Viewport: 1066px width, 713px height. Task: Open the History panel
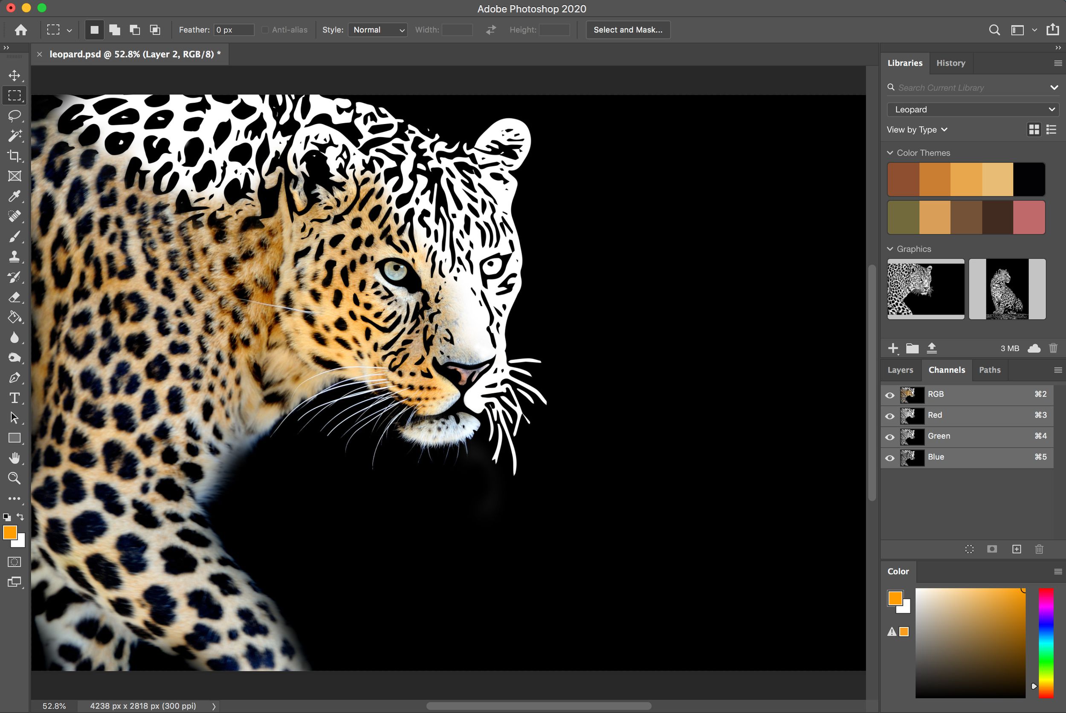[x=950, y=63]
